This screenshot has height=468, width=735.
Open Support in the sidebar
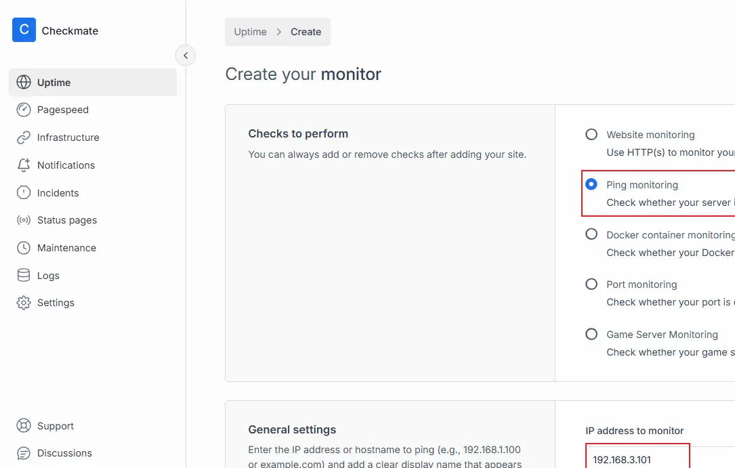(x=55, y=426)
